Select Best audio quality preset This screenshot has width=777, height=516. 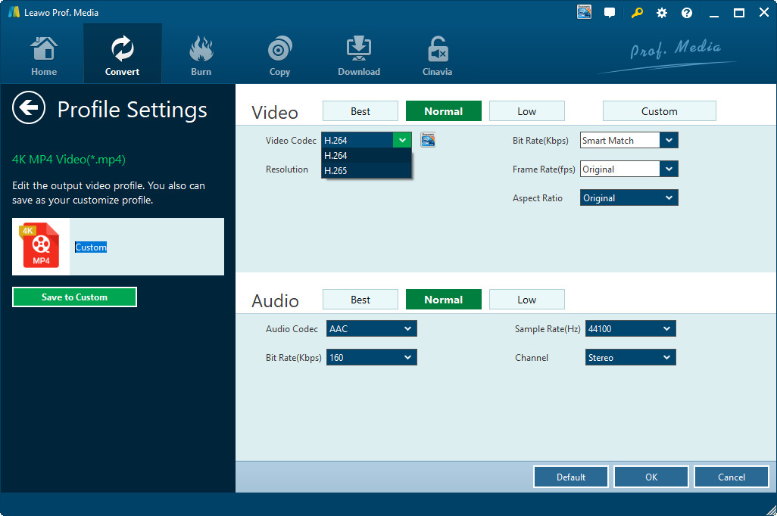click(360, 300)
